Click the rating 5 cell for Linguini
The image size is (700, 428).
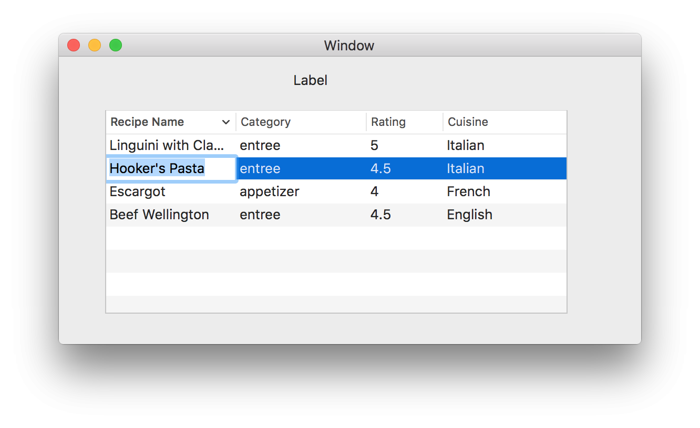click(374, 145)
